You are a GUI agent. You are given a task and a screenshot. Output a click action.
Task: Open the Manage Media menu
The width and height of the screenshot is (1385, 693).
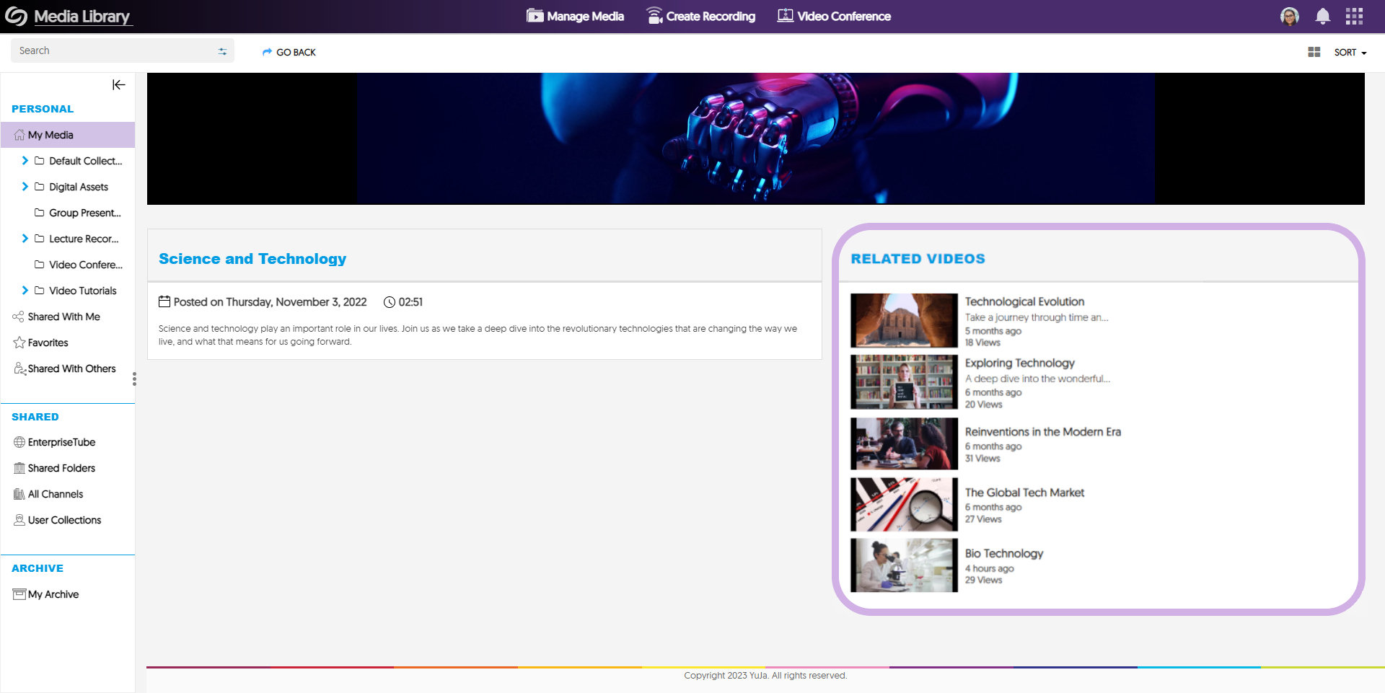pyautogui.click(x=575, y=17)
